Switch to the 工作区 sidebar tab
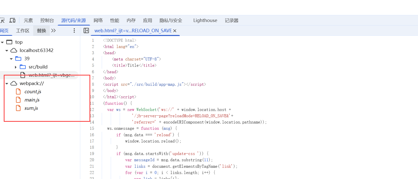 click(22, 30)
